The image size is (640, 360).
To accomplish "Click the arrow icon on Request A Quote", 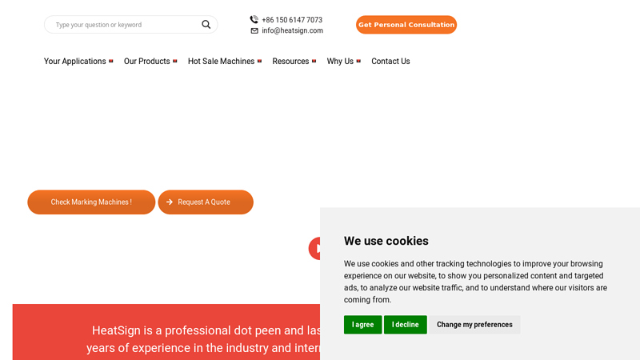I will pyautogui.click(x=170, y=202).
